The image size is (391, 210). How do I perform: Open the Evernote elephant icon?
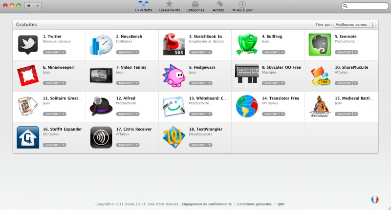[x=320, y=44]
